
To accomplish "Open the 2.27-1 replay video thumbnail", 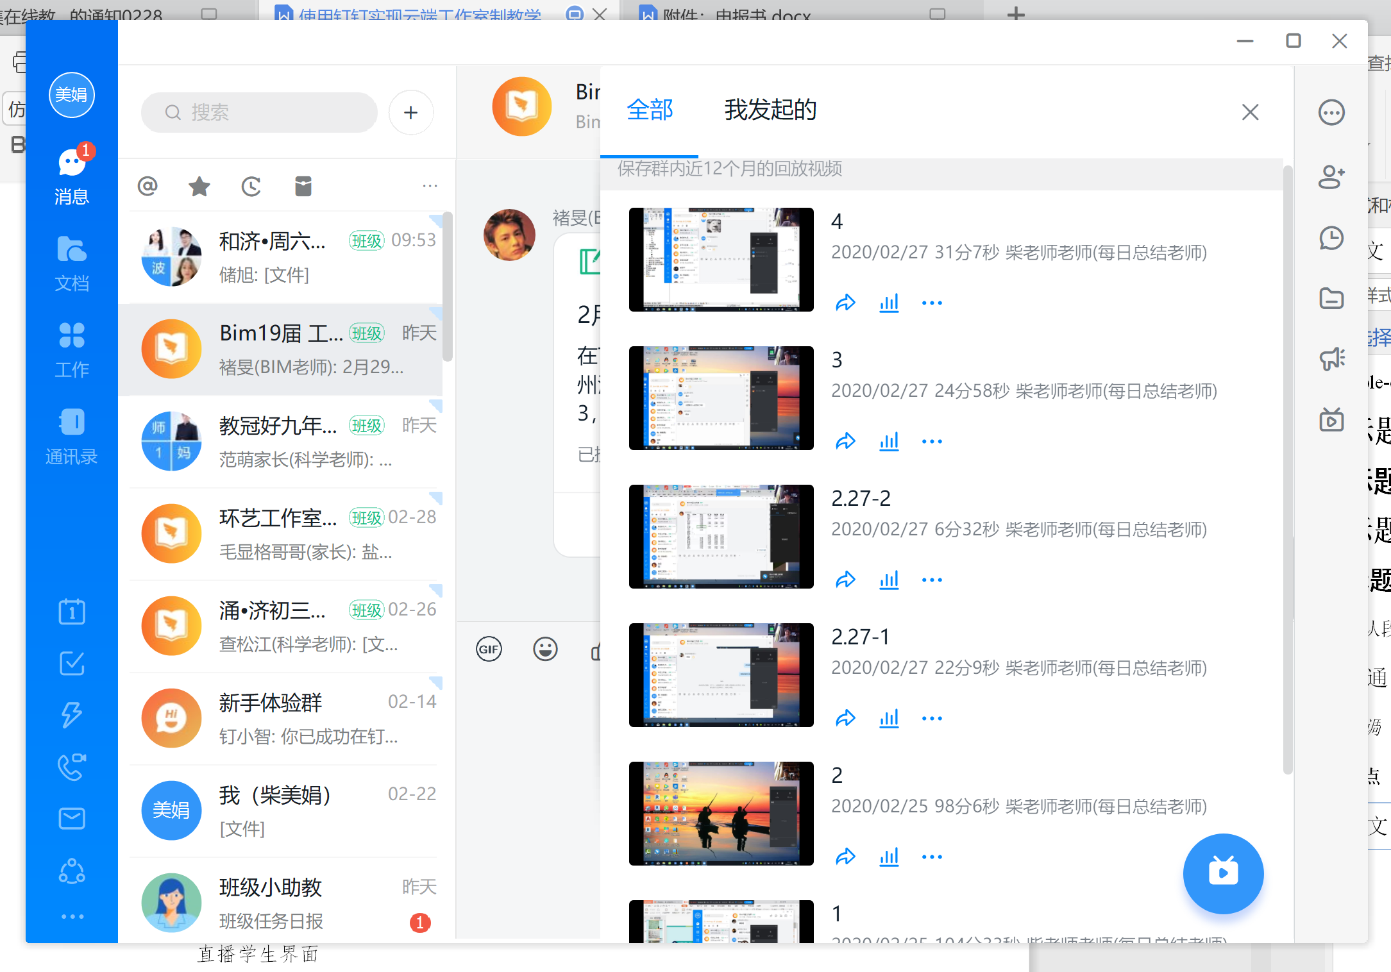I will (x=721, y=675).
